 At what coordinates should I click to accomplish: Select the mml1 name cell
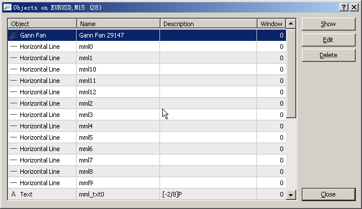(x=118, y=58)
